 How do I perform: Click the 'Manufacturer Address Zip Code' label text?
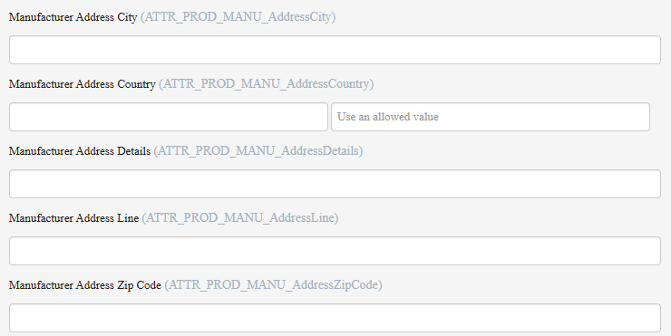pos(85,285)
